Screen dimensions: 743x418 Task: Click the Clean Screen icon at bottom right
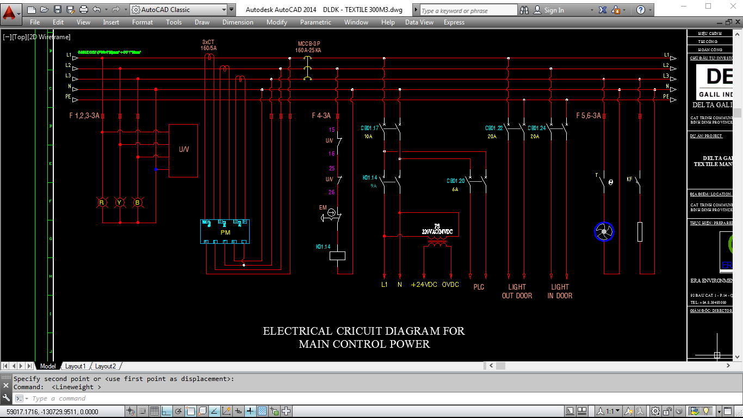coord(727,411)
